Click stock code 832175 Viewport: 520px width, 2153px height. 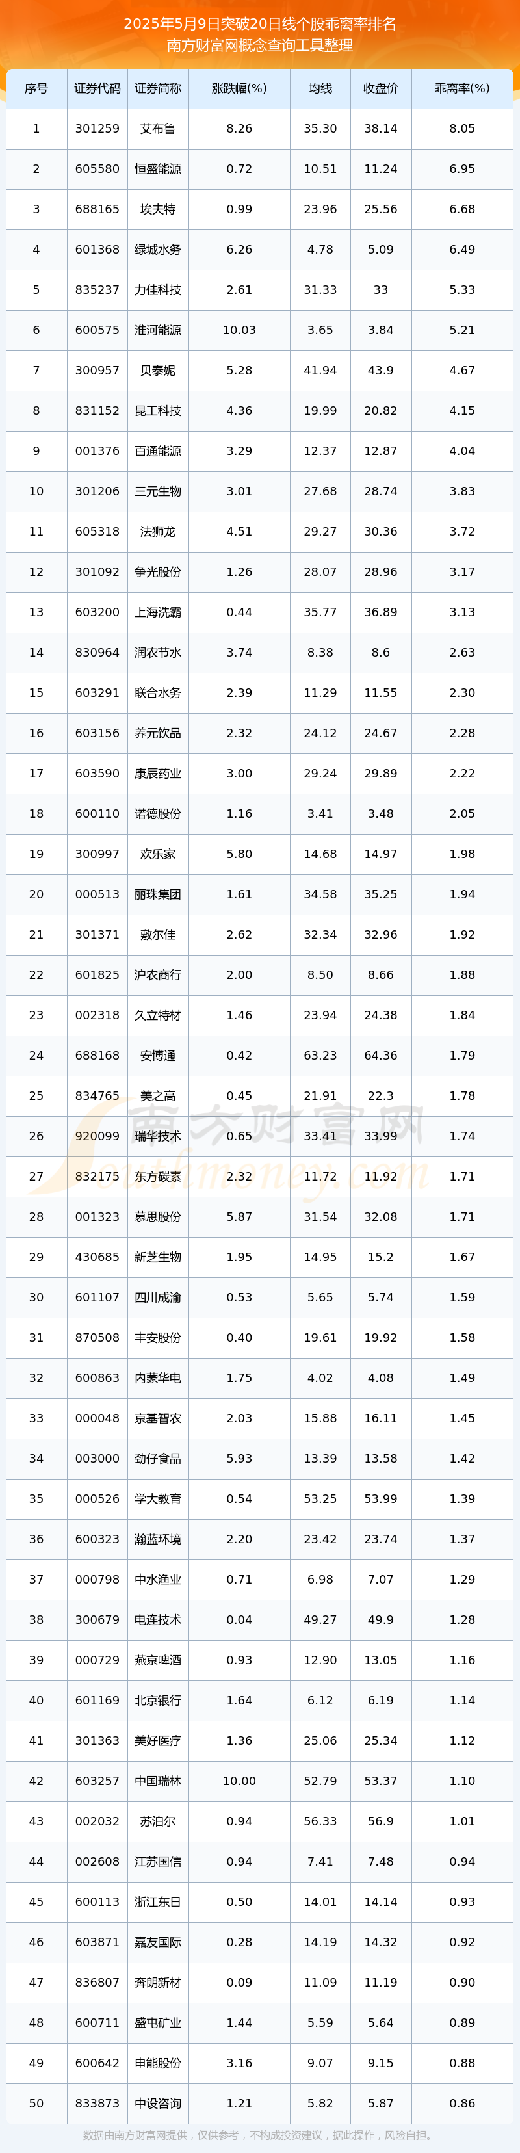97,1176
